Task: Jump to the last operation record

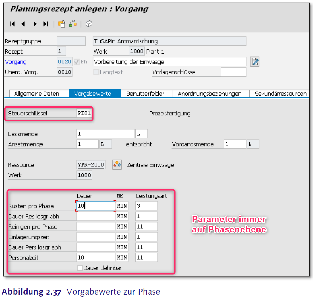Action: click(x=46, y=24)
